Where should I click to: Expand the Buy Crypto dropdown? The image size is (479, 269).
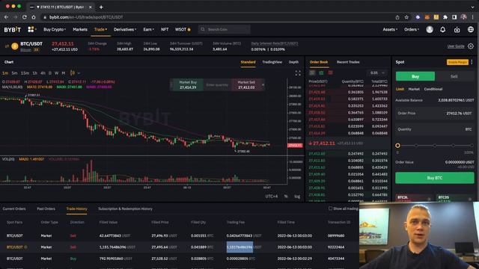click(x=55, y=30)
